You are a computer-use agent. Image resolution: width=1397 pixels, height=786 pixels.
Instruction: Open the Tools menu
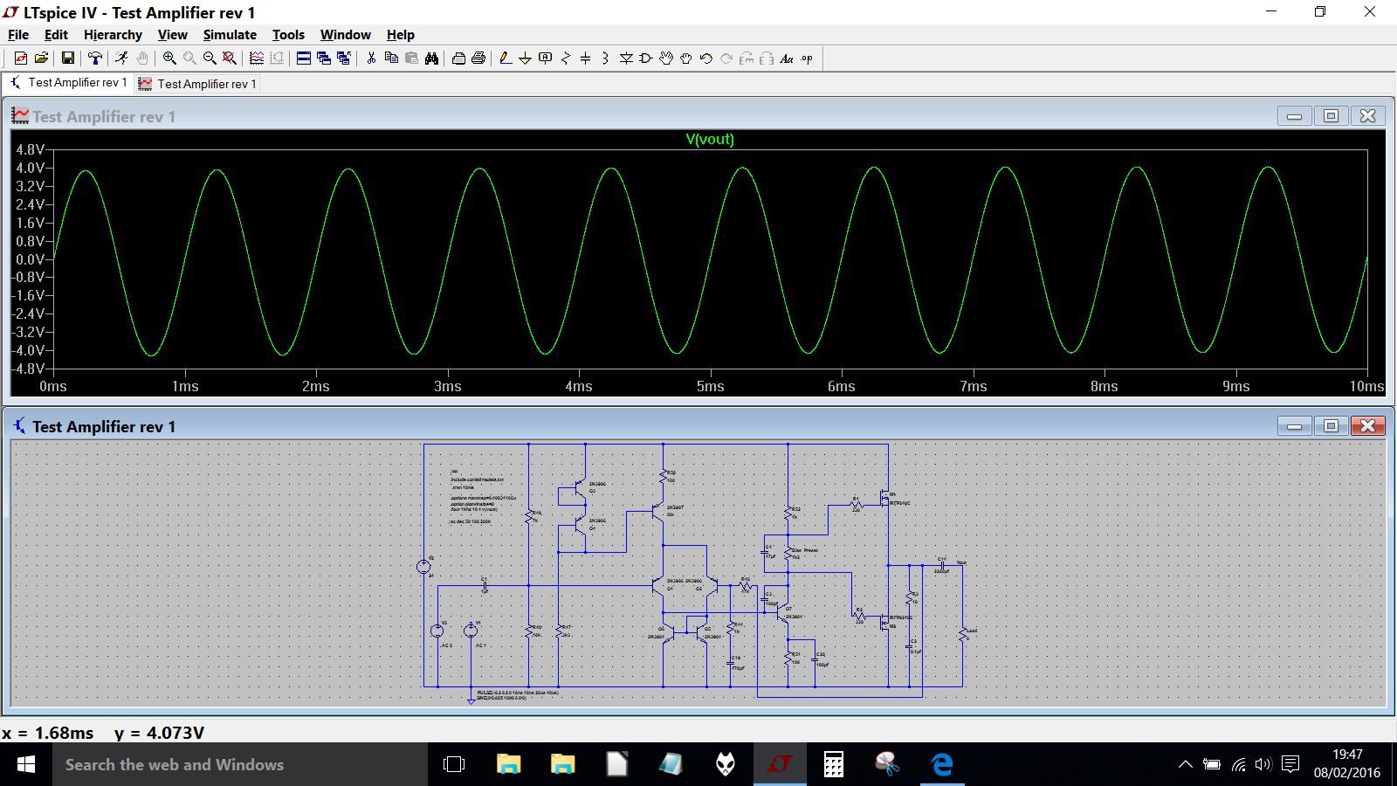[288, 35]
